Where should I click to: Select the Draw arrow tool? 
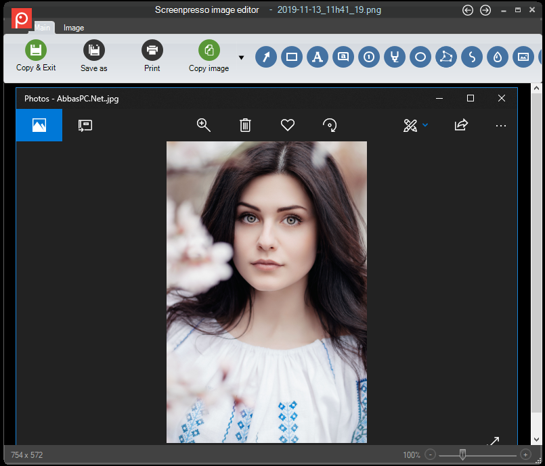coord(266,57)
